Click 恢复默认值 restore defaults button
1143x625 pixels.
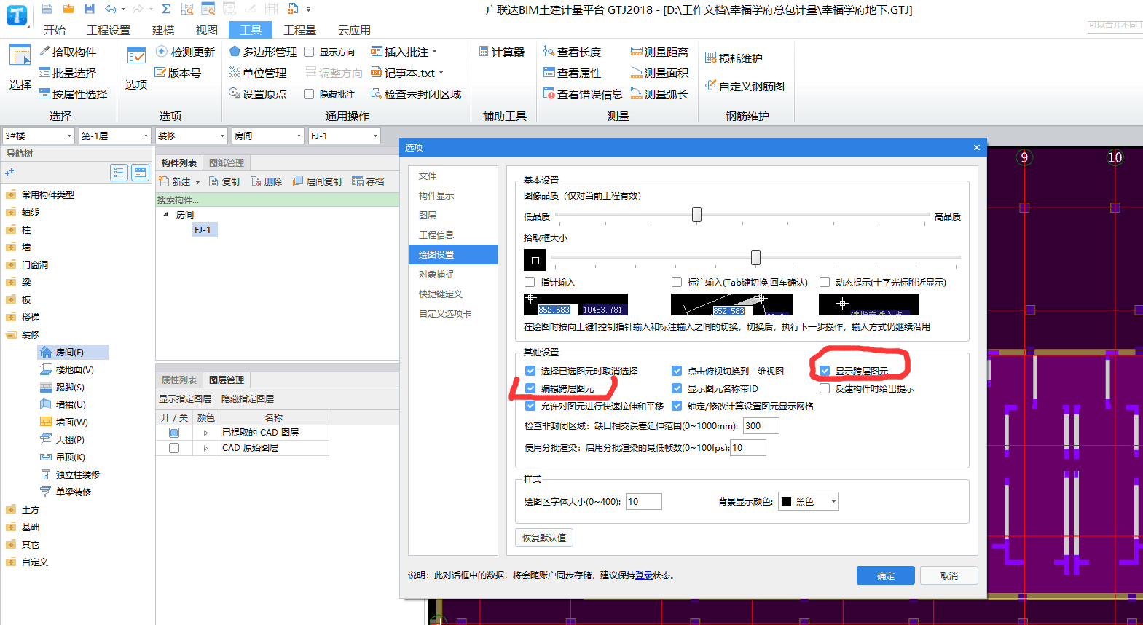click(544, 538)
